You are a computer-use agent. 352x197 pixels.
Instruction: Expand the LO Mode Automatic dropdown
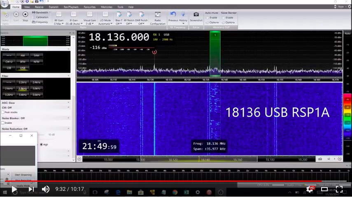(x=105, y=23)
